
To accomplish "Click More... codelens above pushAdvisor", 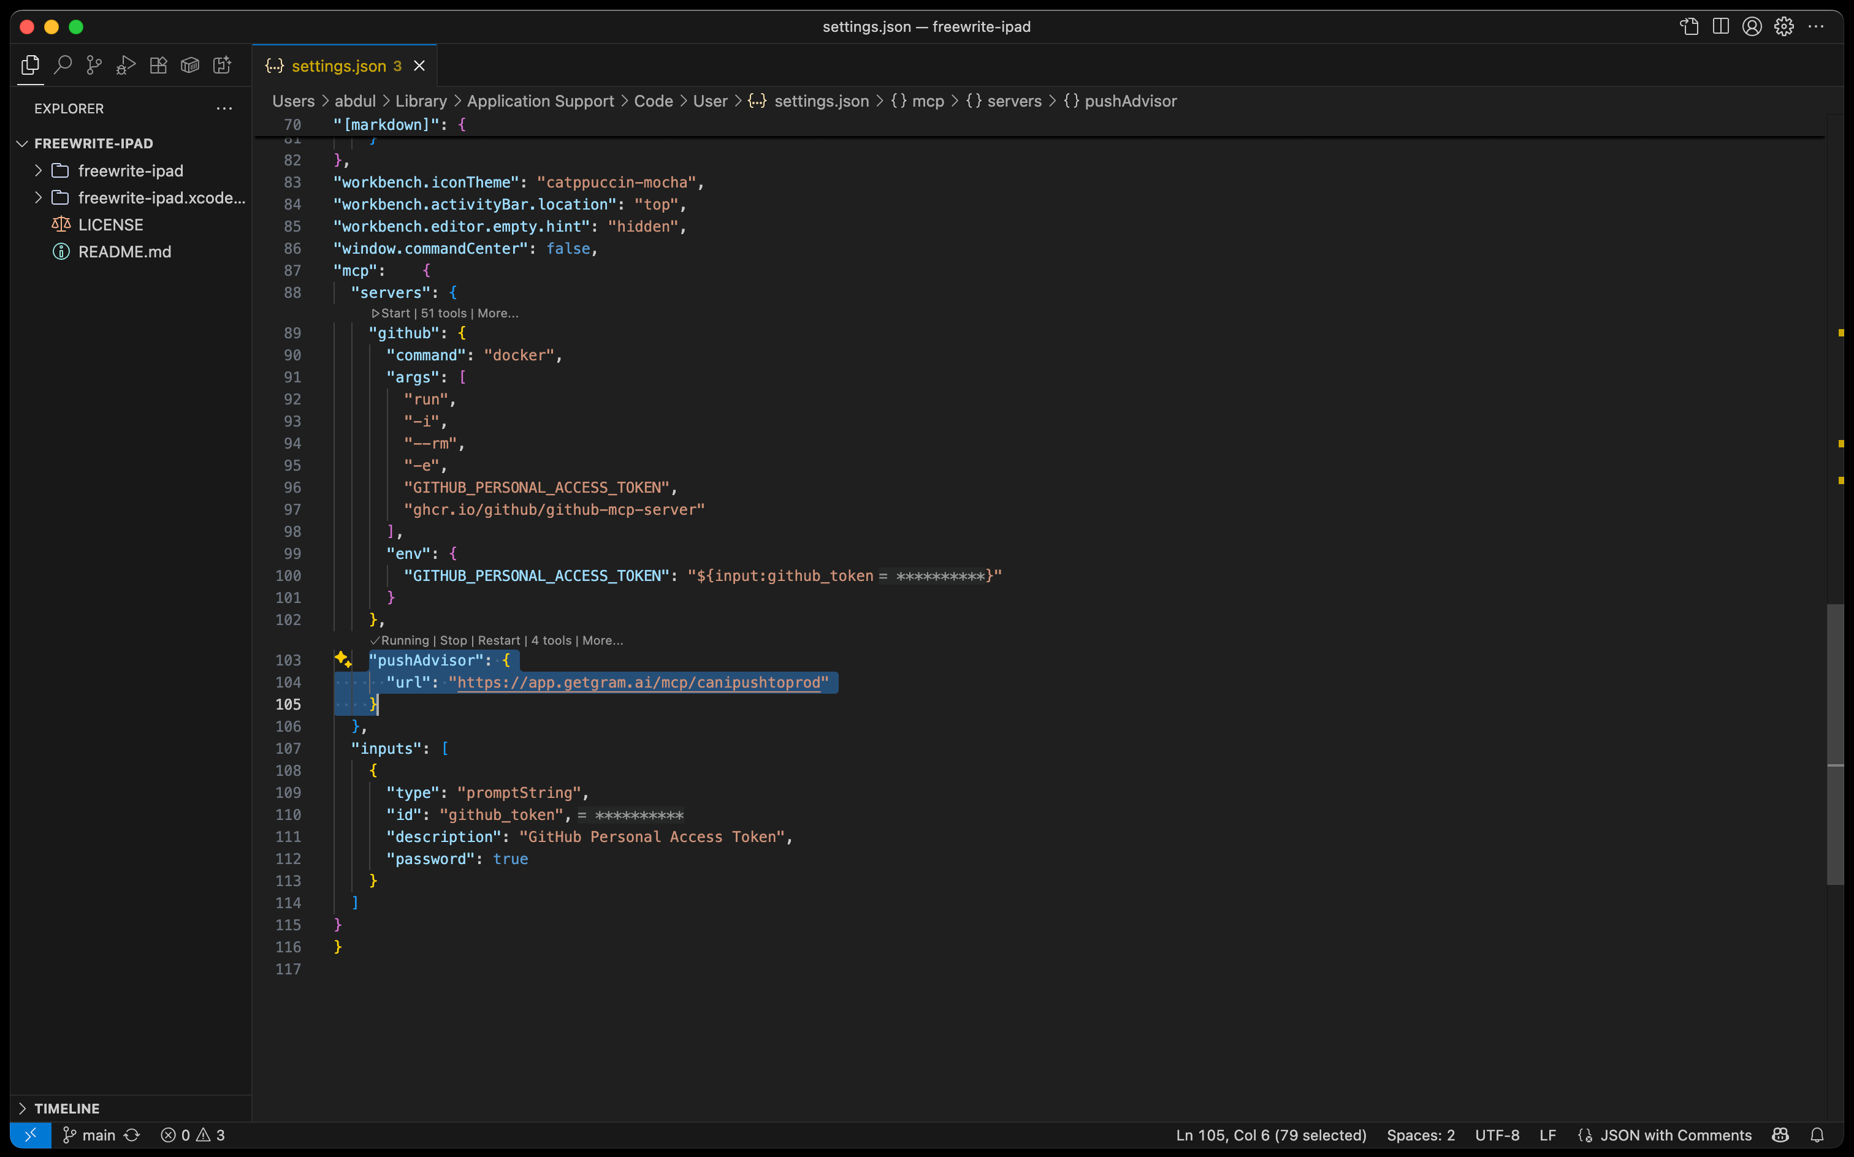I will pos(603,640).
